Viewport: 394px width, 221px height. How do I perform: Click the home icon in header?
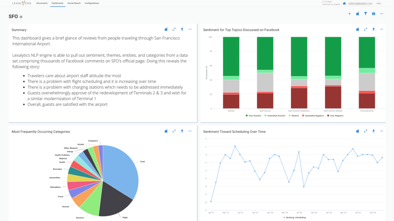[344, 3]
